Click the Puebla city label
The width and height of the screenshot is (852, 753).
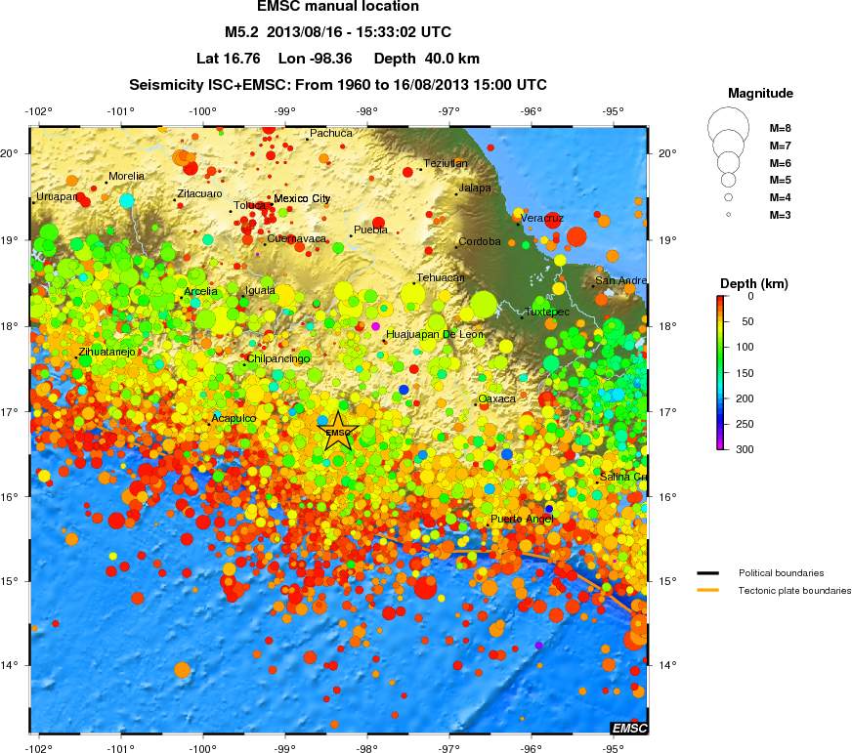pyautogui.click(x=370, y=230)
